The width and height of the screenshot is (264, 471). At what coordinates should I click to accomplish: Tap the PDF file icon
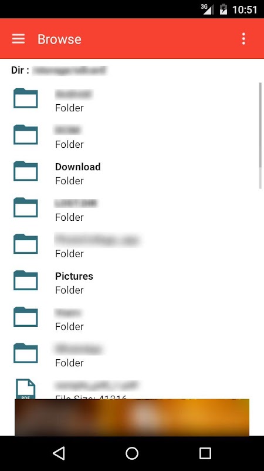click(x=26, y=389)
